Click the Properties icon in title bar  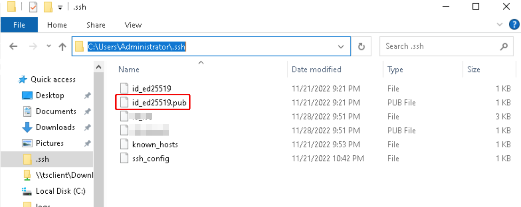click(x=33, y=7)
